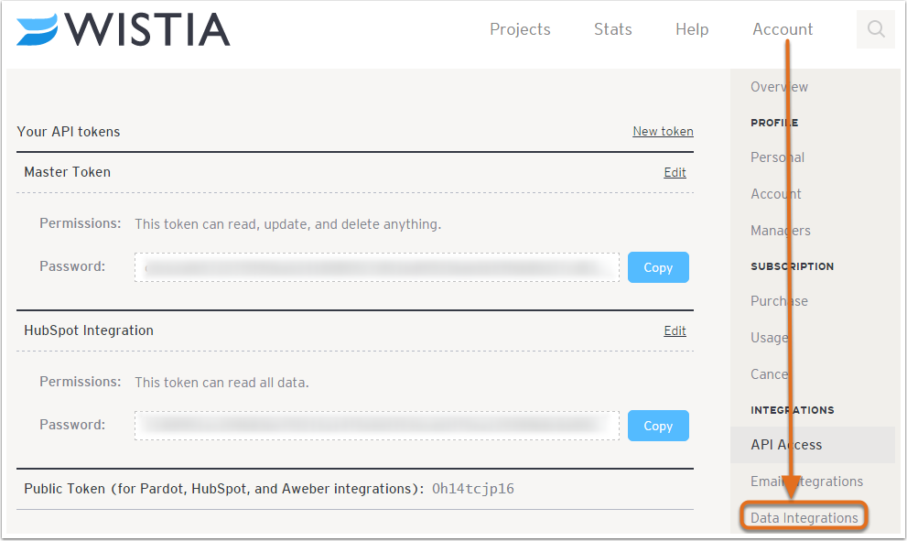Open the Cancel subscription page
This screenshot has width=907, height=541.
(x=770, y=374)
